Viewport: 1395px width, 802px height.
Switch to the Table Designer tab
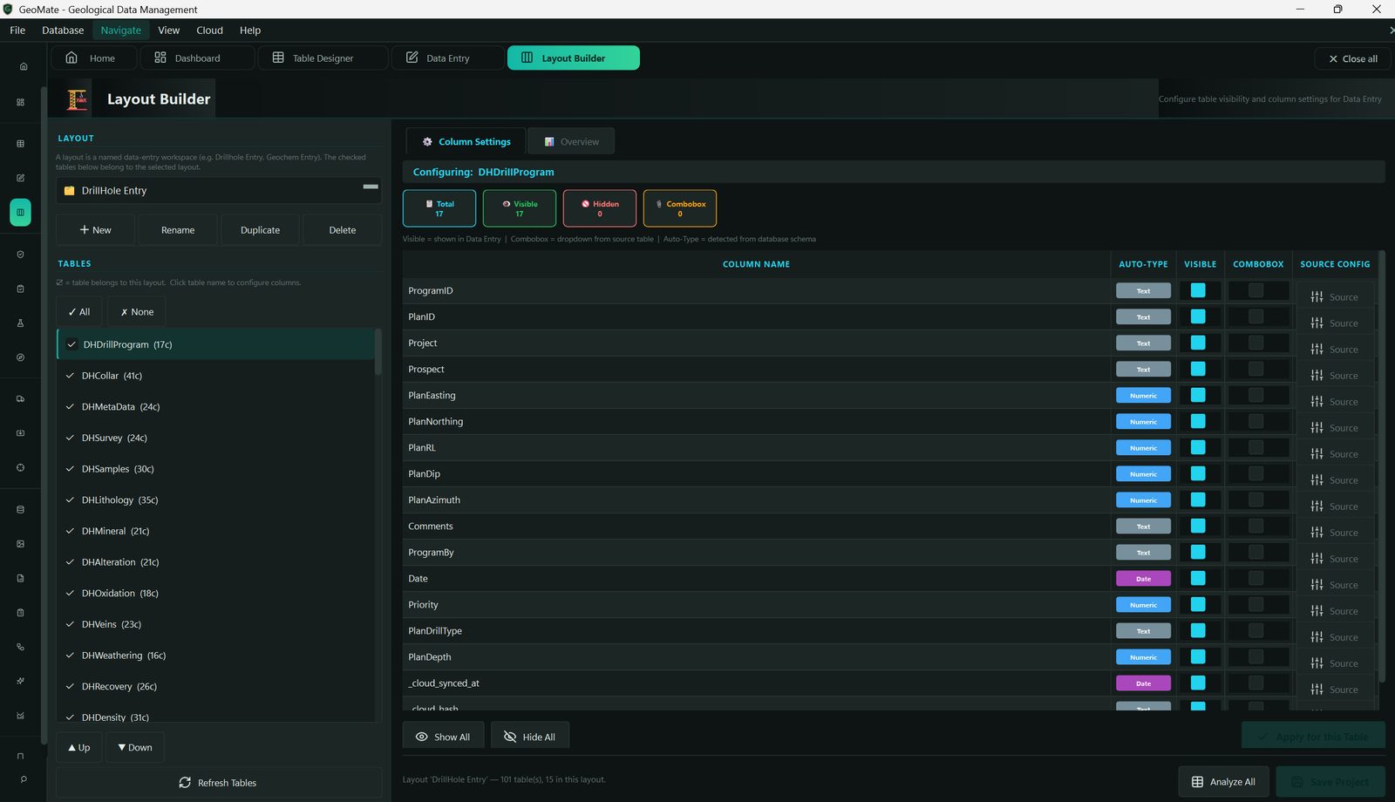coord(323,58)
